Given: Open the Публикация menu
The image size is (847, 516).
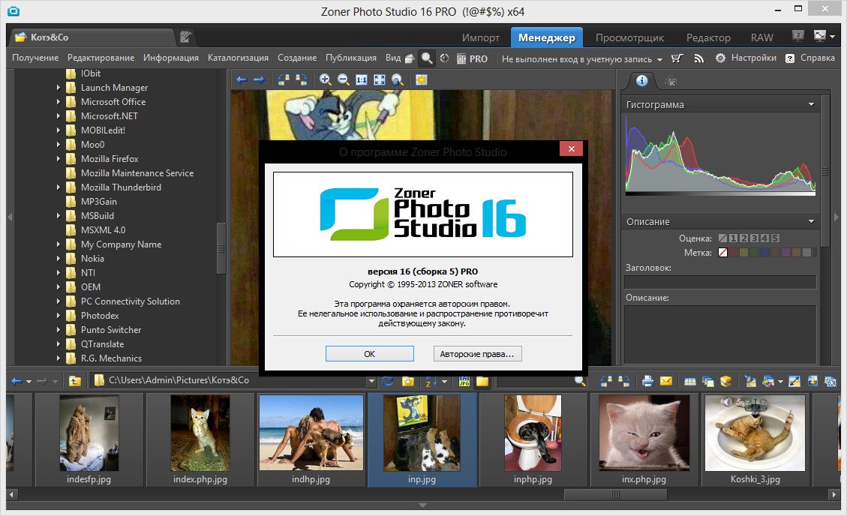Looking at the screenshot, I should pos(350,58).
